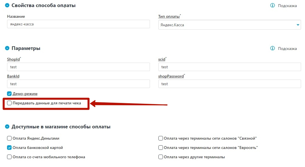Enable payment via Евросеть terminals
305x167 pixels.
160,148
